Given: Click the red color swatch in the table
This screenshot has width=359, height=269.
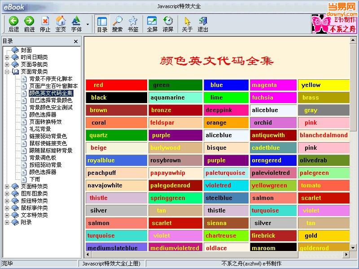Looking at the screenshot, I should point(116,85).
